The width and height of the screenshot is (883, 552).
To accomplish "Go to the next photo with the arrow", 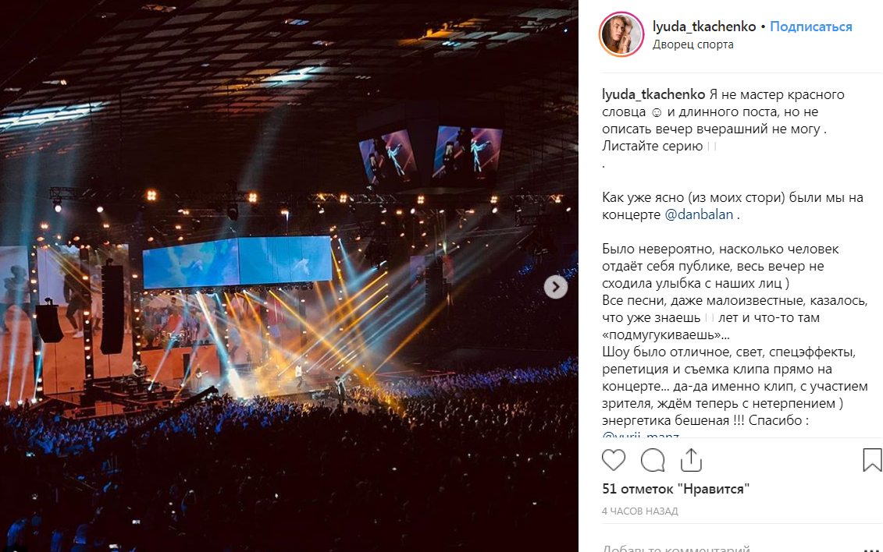I will click(555, 287).
